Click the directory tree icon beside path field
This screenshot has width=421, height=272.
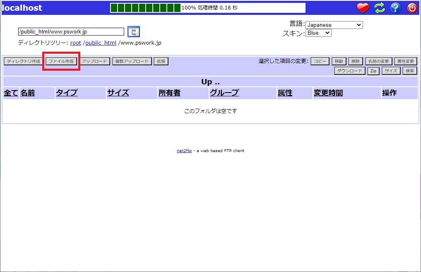(x=133, y=31)
